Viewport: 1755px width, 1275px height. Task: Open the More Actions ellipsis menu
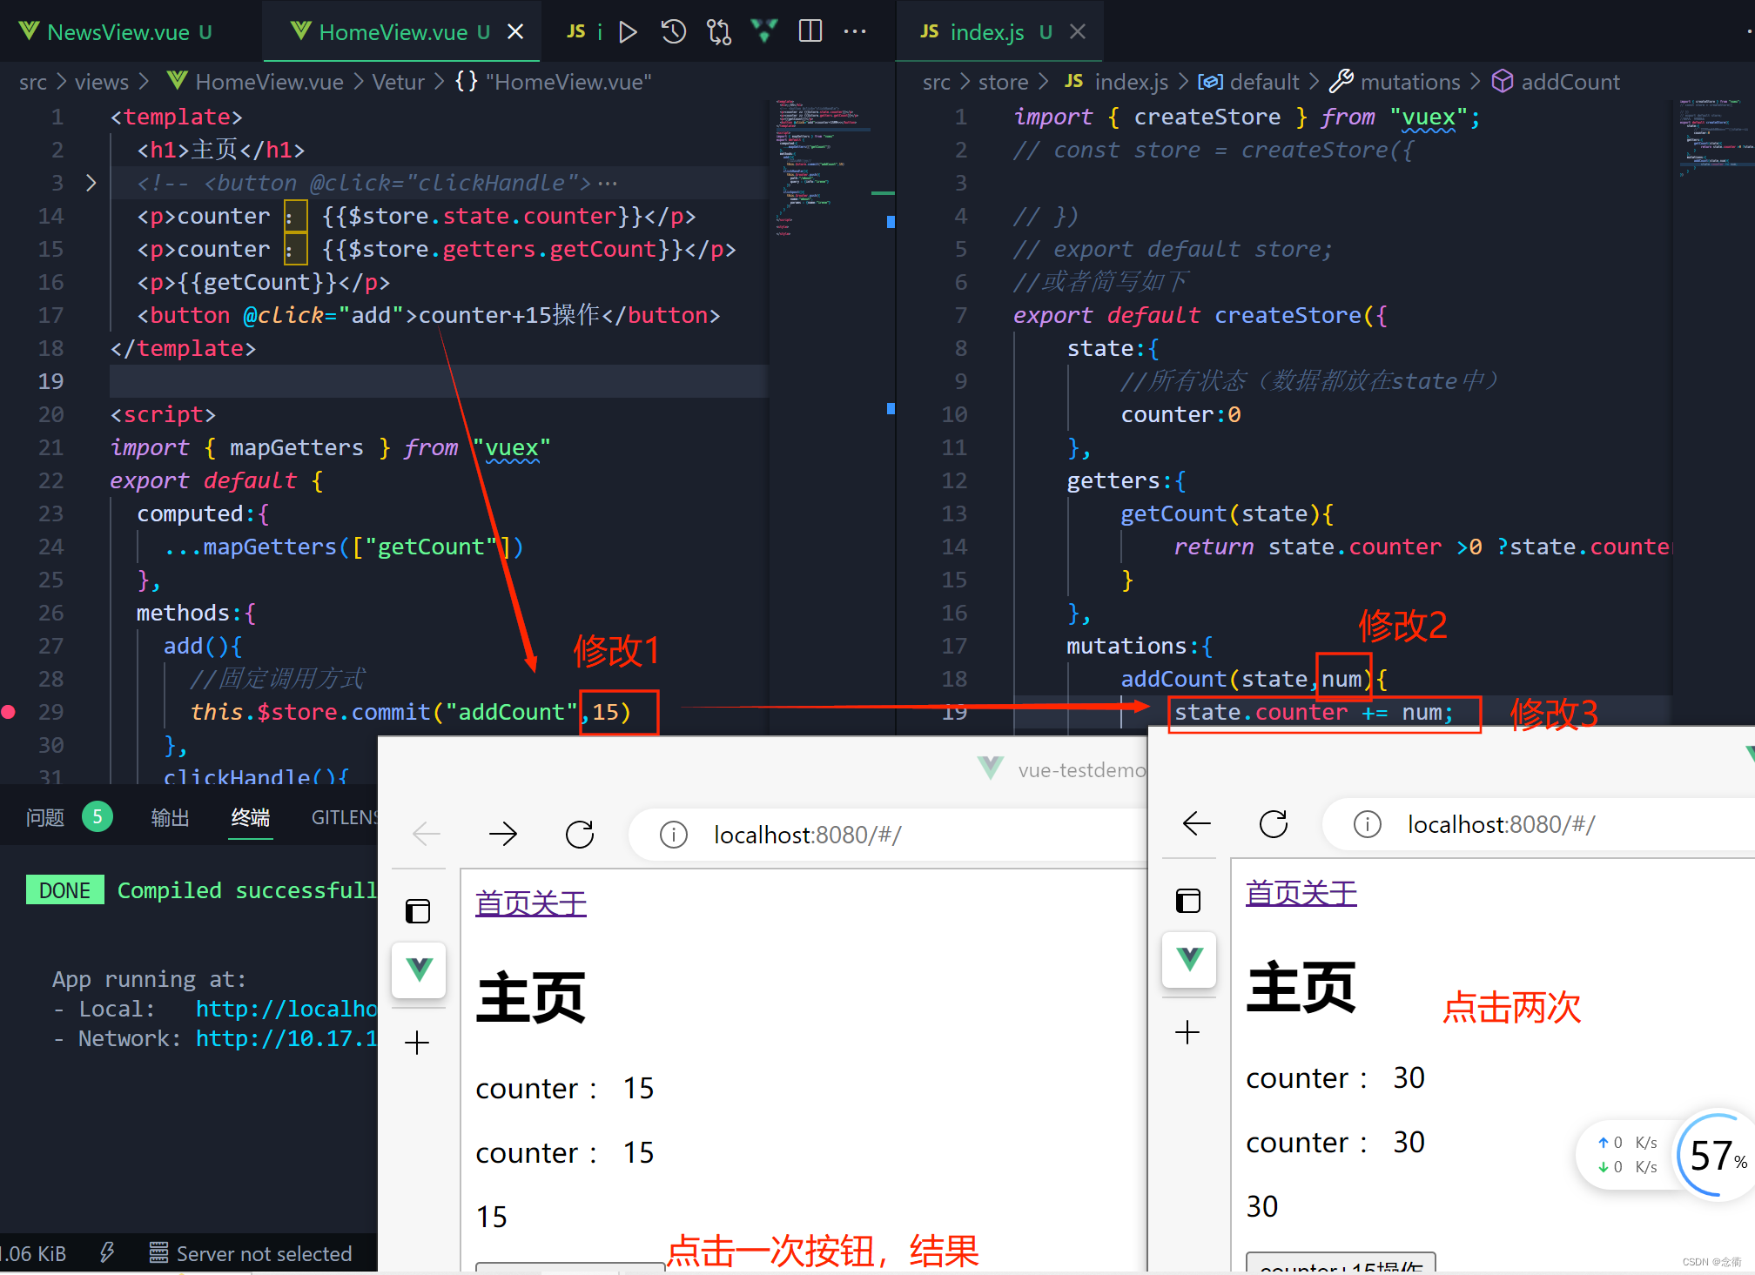pos(855,31)
